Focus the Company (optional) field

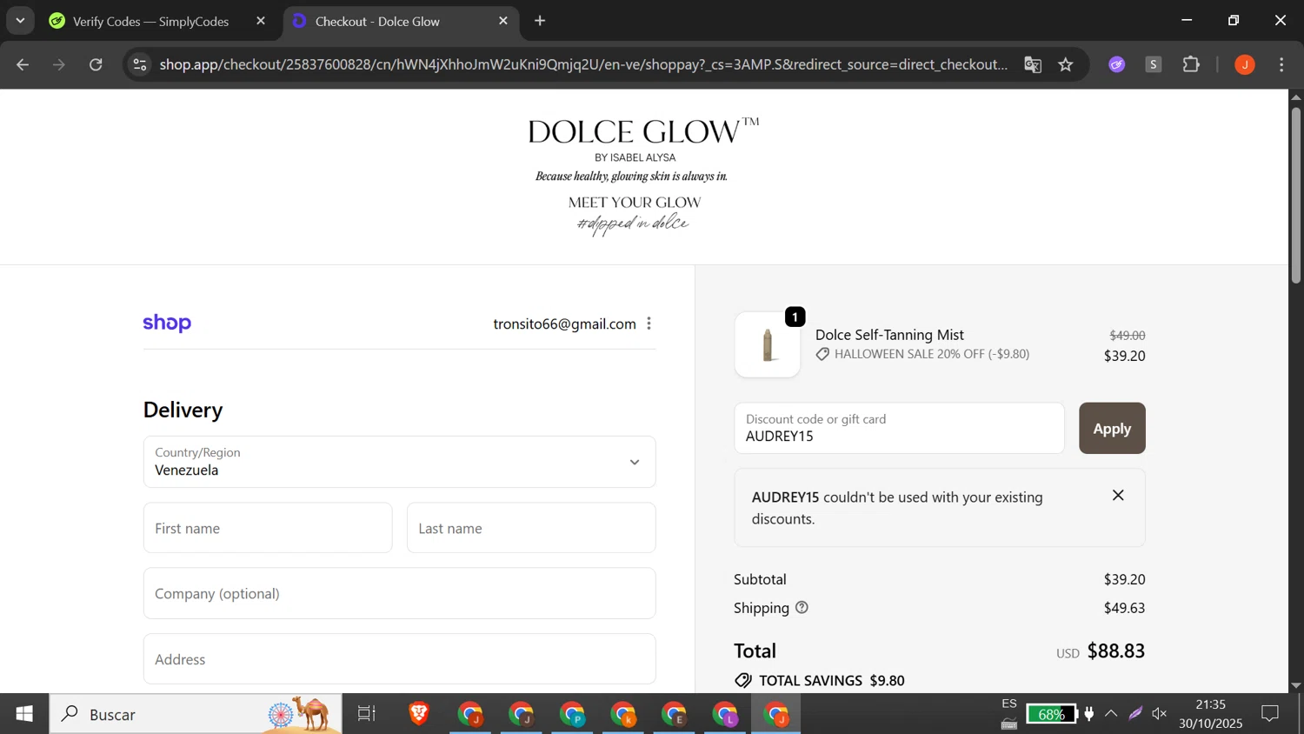pos(399,593)
